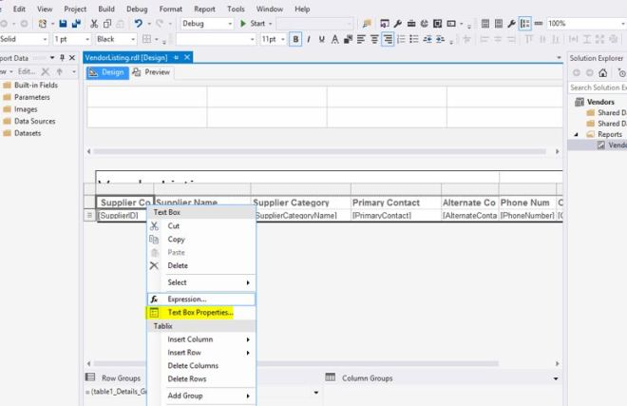Click the Home icon in Solution Explorer
The image size is (627, 406).
coord(602,73)
